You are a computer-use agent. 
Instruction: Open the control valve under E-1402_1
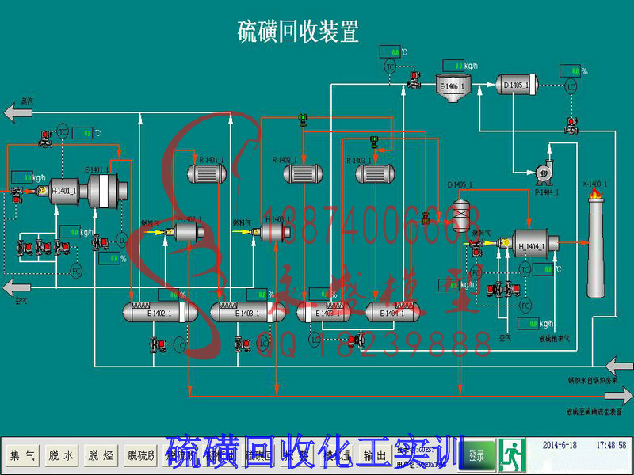tap(158, 344)
